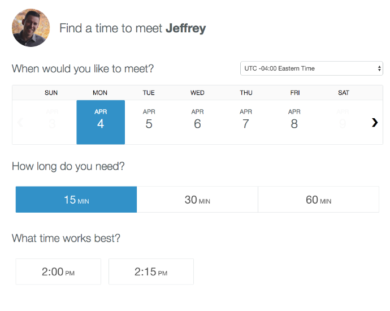Select Tuesday April 5 date
This screenshot has width=390, height=311.
[x=149, y=122]
